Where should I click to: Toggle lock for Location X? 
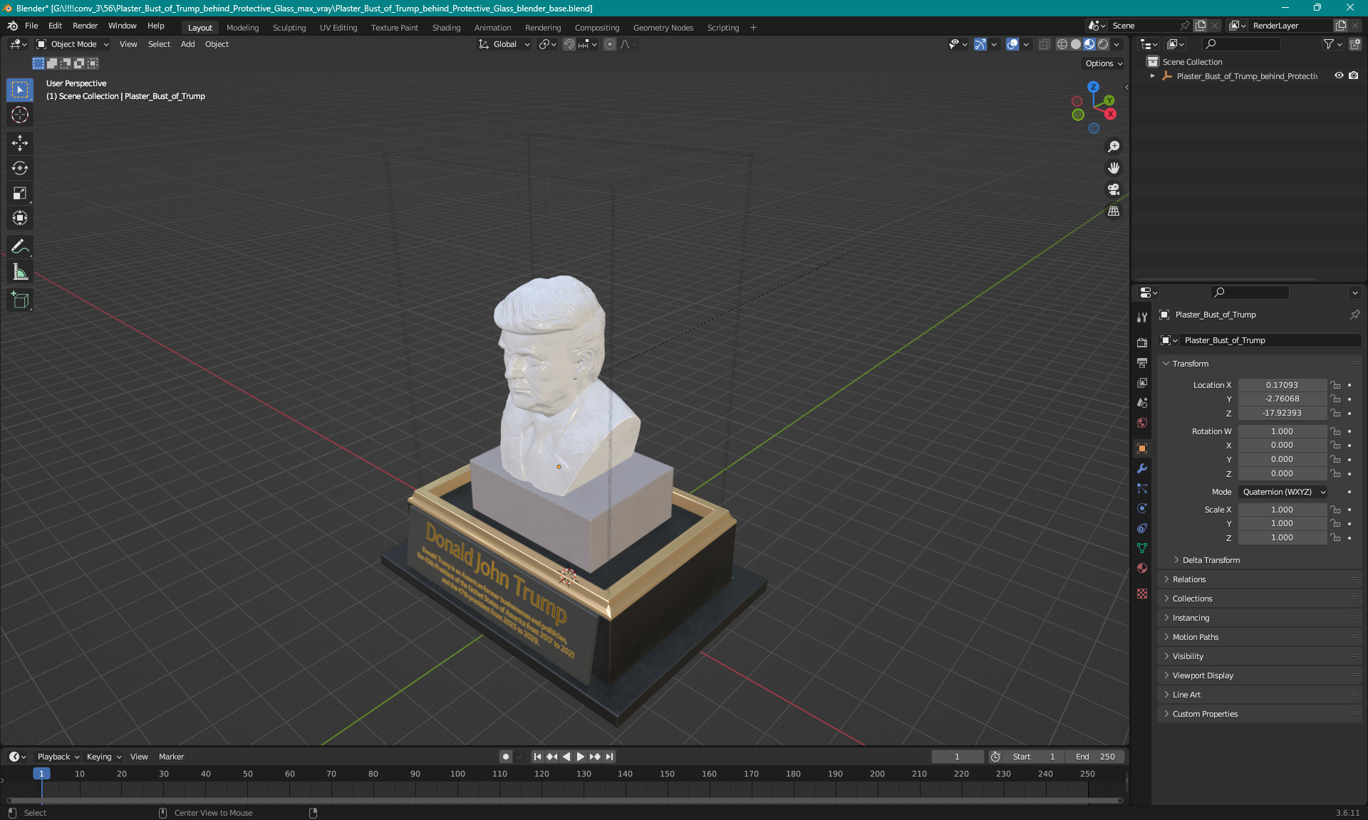pos(1336,385)
